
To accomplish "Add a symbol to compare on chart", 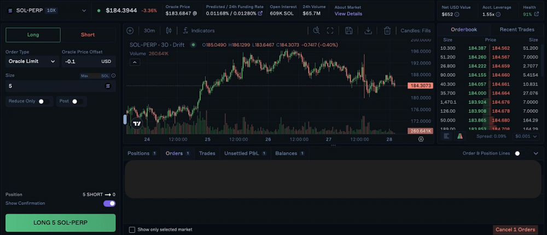I will 130,31.
